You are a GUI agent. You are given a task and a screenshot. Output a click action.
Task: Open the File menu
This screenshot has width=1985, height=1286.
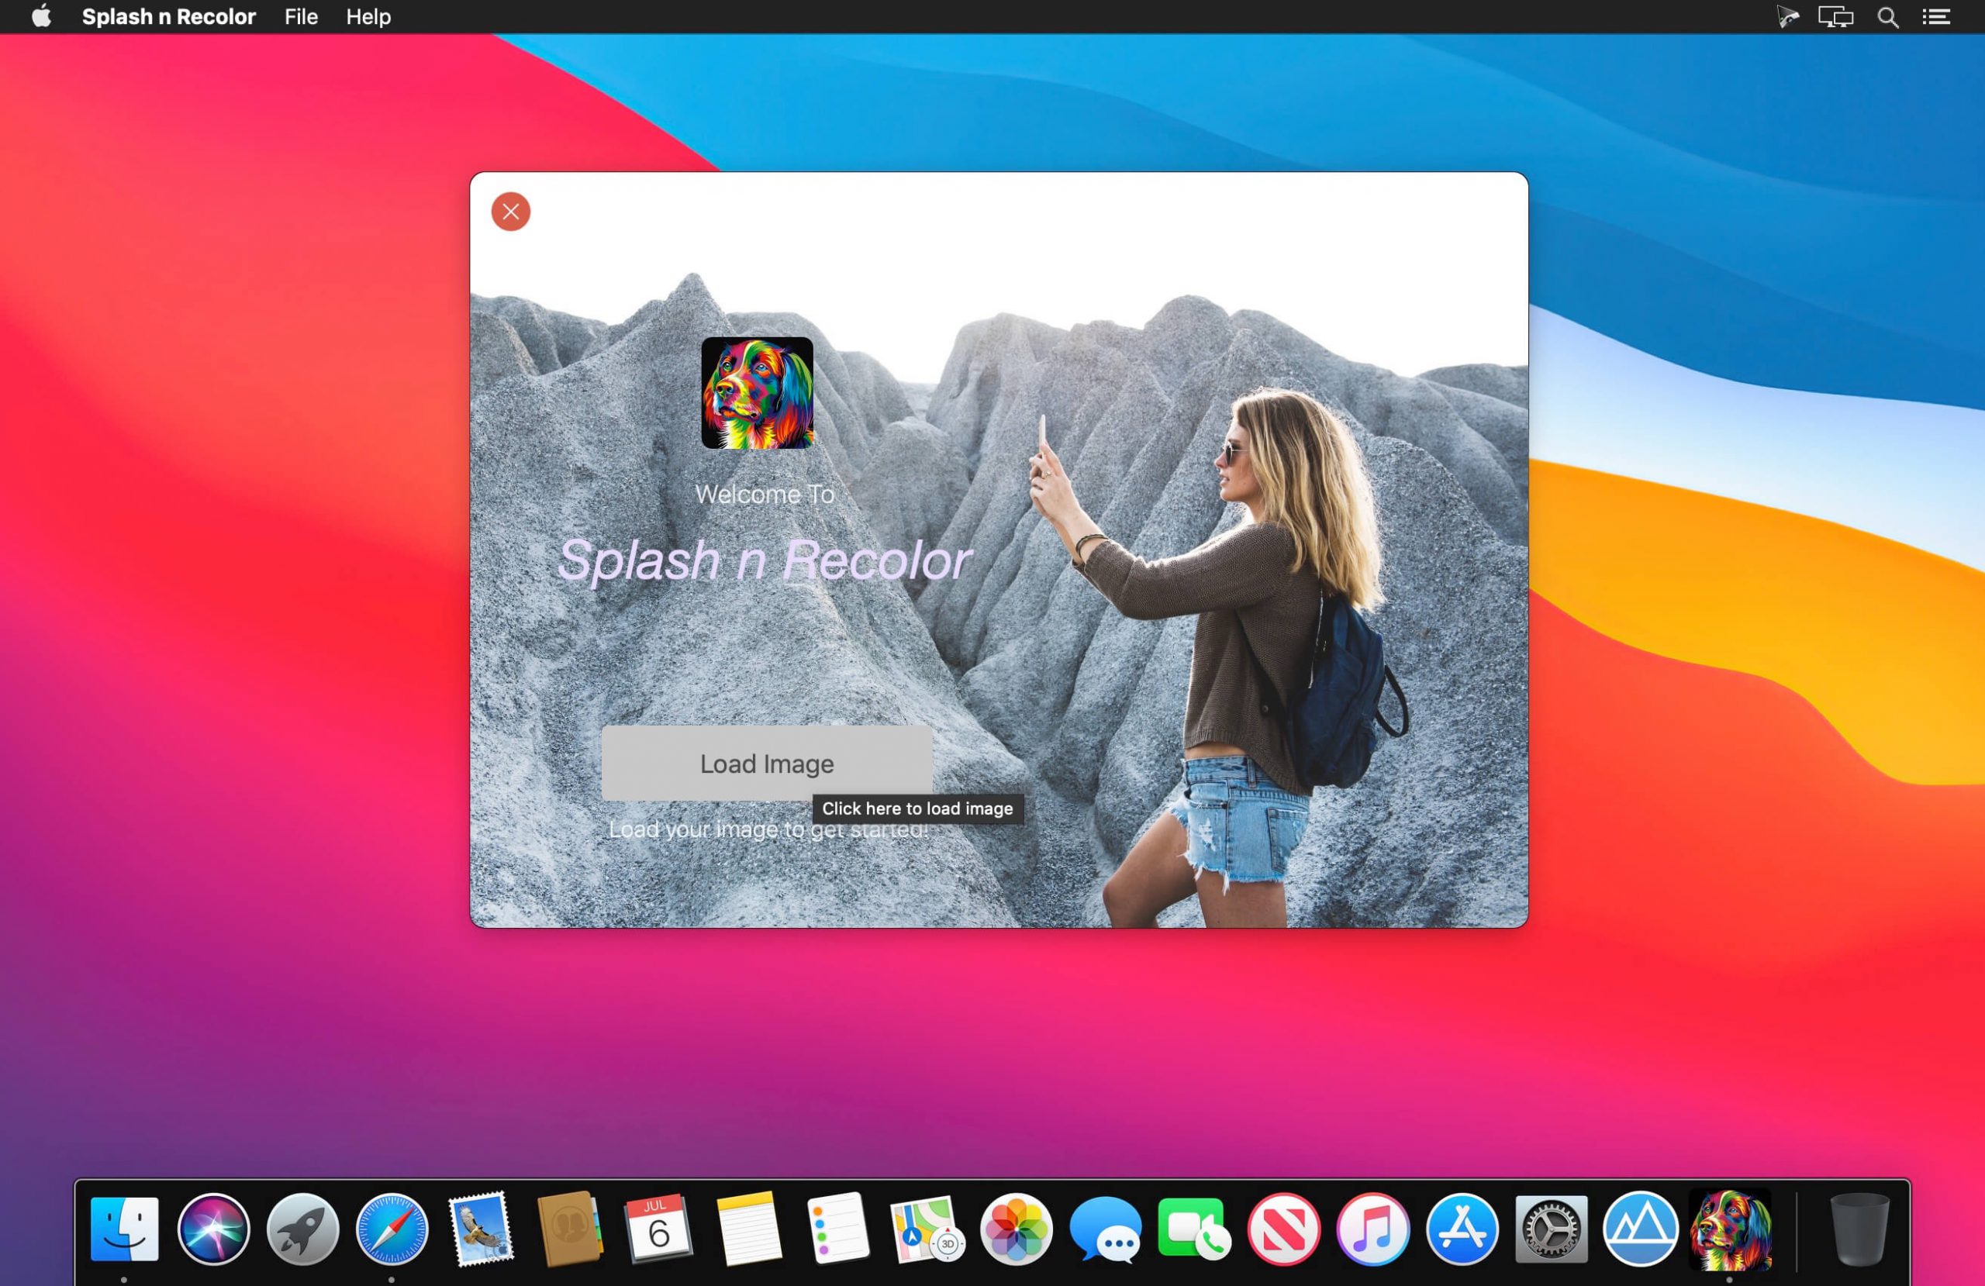click(300, 17)
